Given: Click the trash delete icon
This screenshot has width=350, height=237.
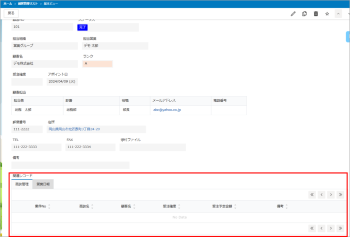Looking at the screenshot, I should [x=315, y=14].
